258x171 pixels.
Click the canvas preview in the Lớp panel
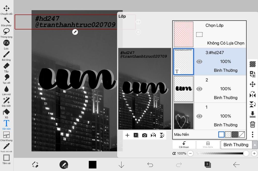pyautogui.click(x=145, y=89)
